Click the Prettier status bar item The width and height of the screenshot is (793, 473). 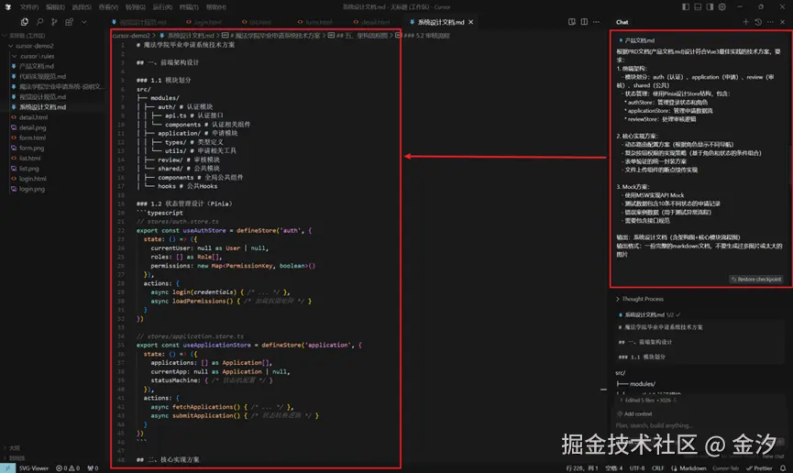click(x=759, y=468)
